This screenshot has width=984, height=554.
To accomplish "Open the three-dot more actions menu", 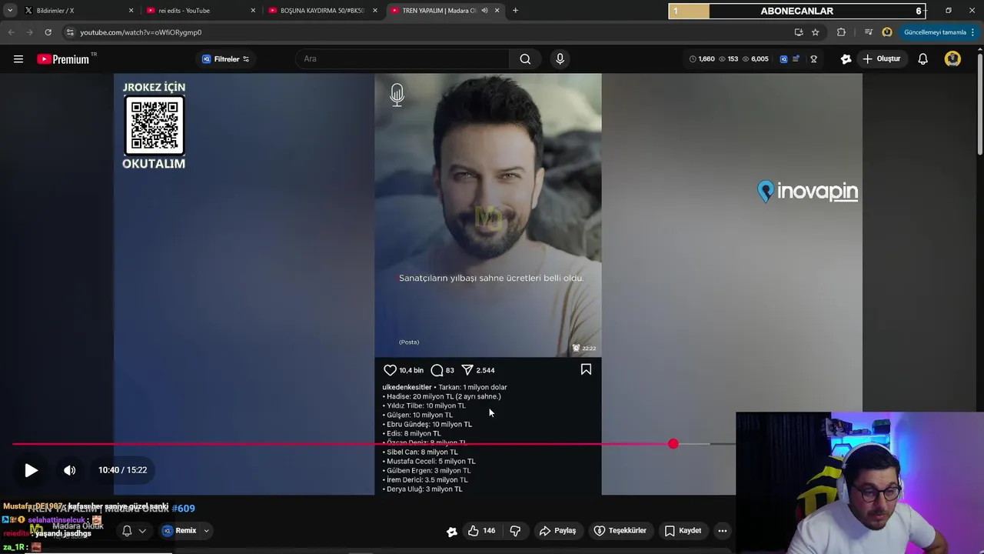I will [x=723, y=530].
